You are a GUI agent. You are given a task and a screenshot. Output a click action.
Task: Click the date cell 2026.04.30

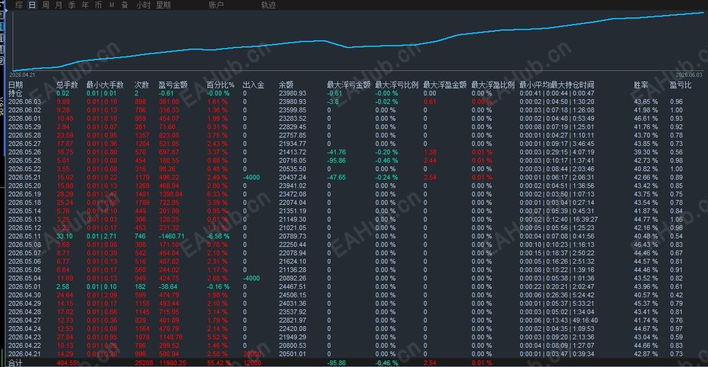[x=25, y=296]
